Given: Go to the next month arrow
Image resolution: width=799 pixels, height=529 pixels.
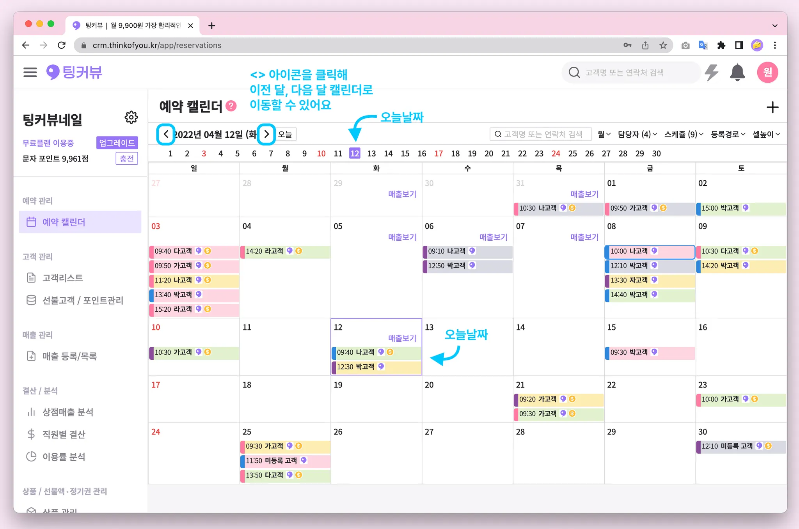Looking at the screenshot, I should 266,134.
